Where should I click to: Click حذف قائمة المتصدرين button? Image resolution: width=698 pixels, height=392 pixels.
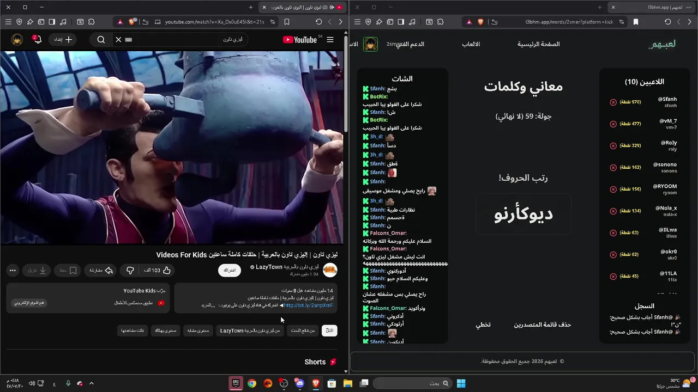[x=543, y=324]
